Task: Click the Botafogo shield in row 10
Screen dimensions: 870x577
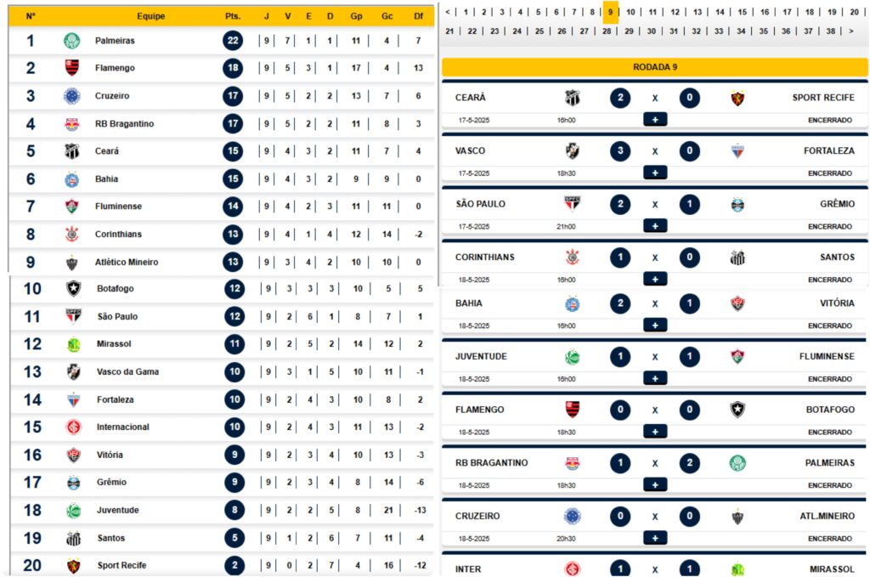Action: [x=73, y=289]
